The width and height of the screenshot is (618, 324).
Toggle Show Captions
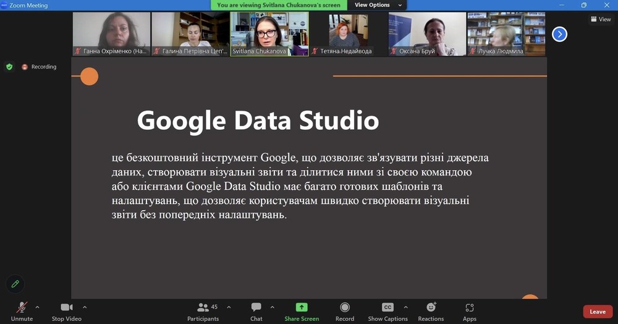coord(387,311)
